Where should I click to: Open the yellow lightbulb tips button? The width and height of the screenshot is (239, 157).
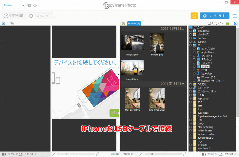(x=194, y=16)
